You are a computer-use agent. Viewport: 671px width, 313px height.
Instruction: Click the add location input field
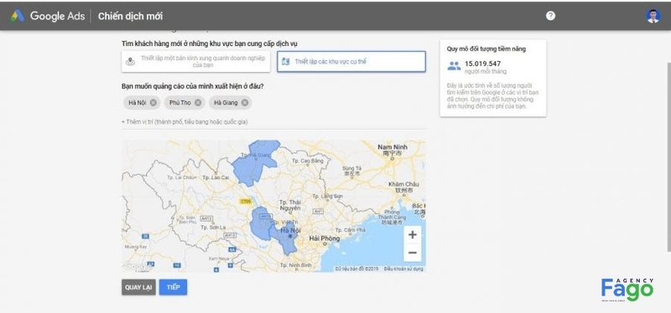point(274,122)
